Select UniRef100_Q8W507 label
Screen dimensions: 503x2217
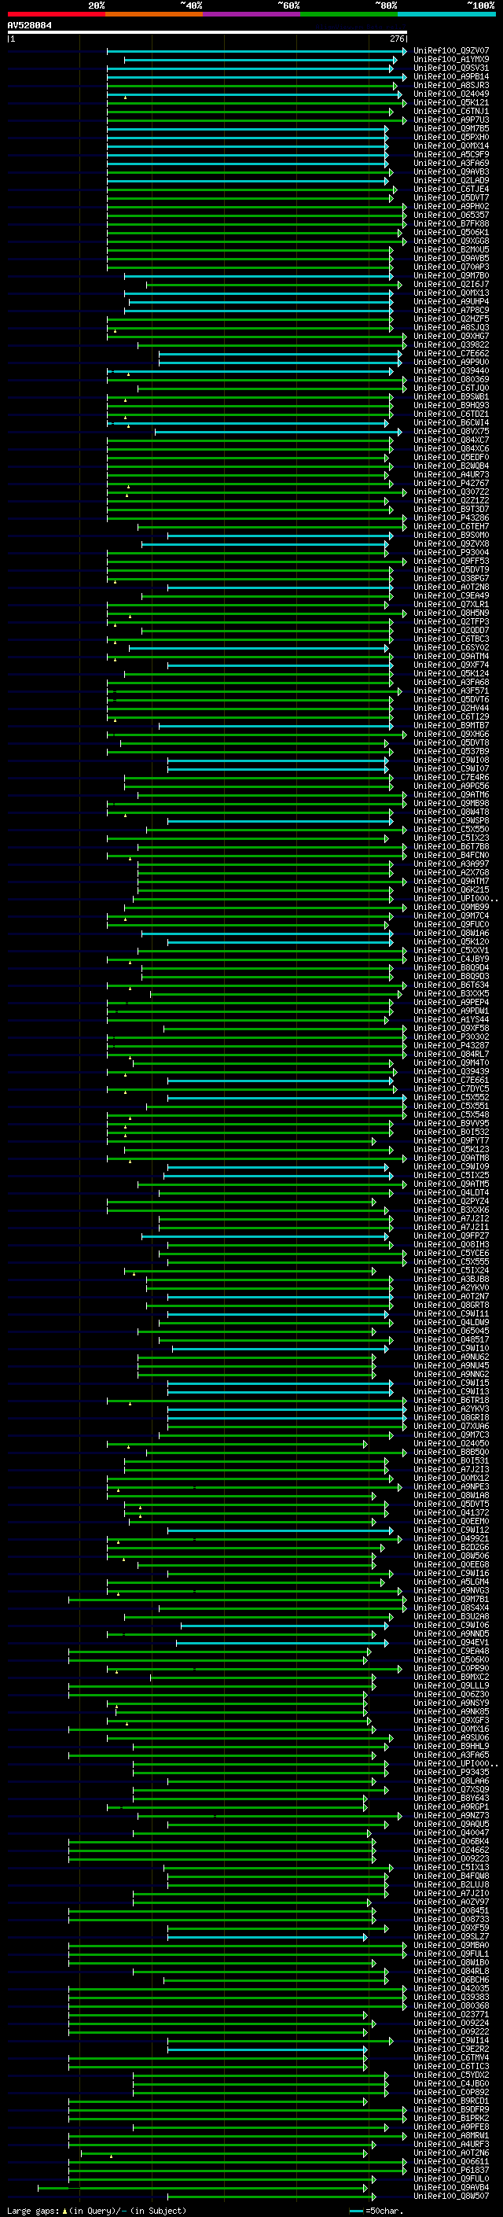[x=451, y=2195]
